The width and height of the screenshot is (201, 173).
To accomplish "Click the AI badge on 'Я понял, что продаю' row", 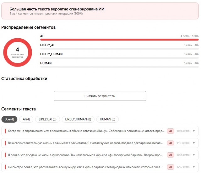I will (171, 155).
